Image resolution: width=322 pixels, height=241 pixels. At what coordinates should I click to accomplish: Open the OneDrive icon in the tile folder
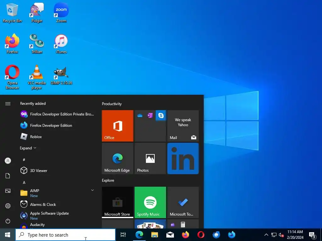point(140,115)
